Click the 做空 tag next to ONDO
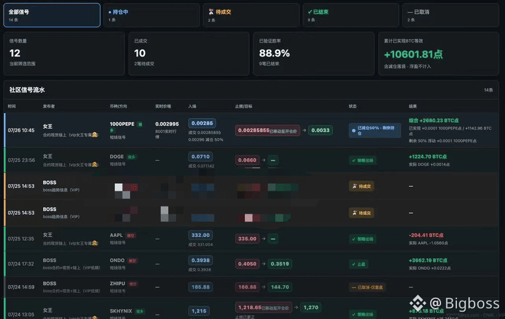 132,261
